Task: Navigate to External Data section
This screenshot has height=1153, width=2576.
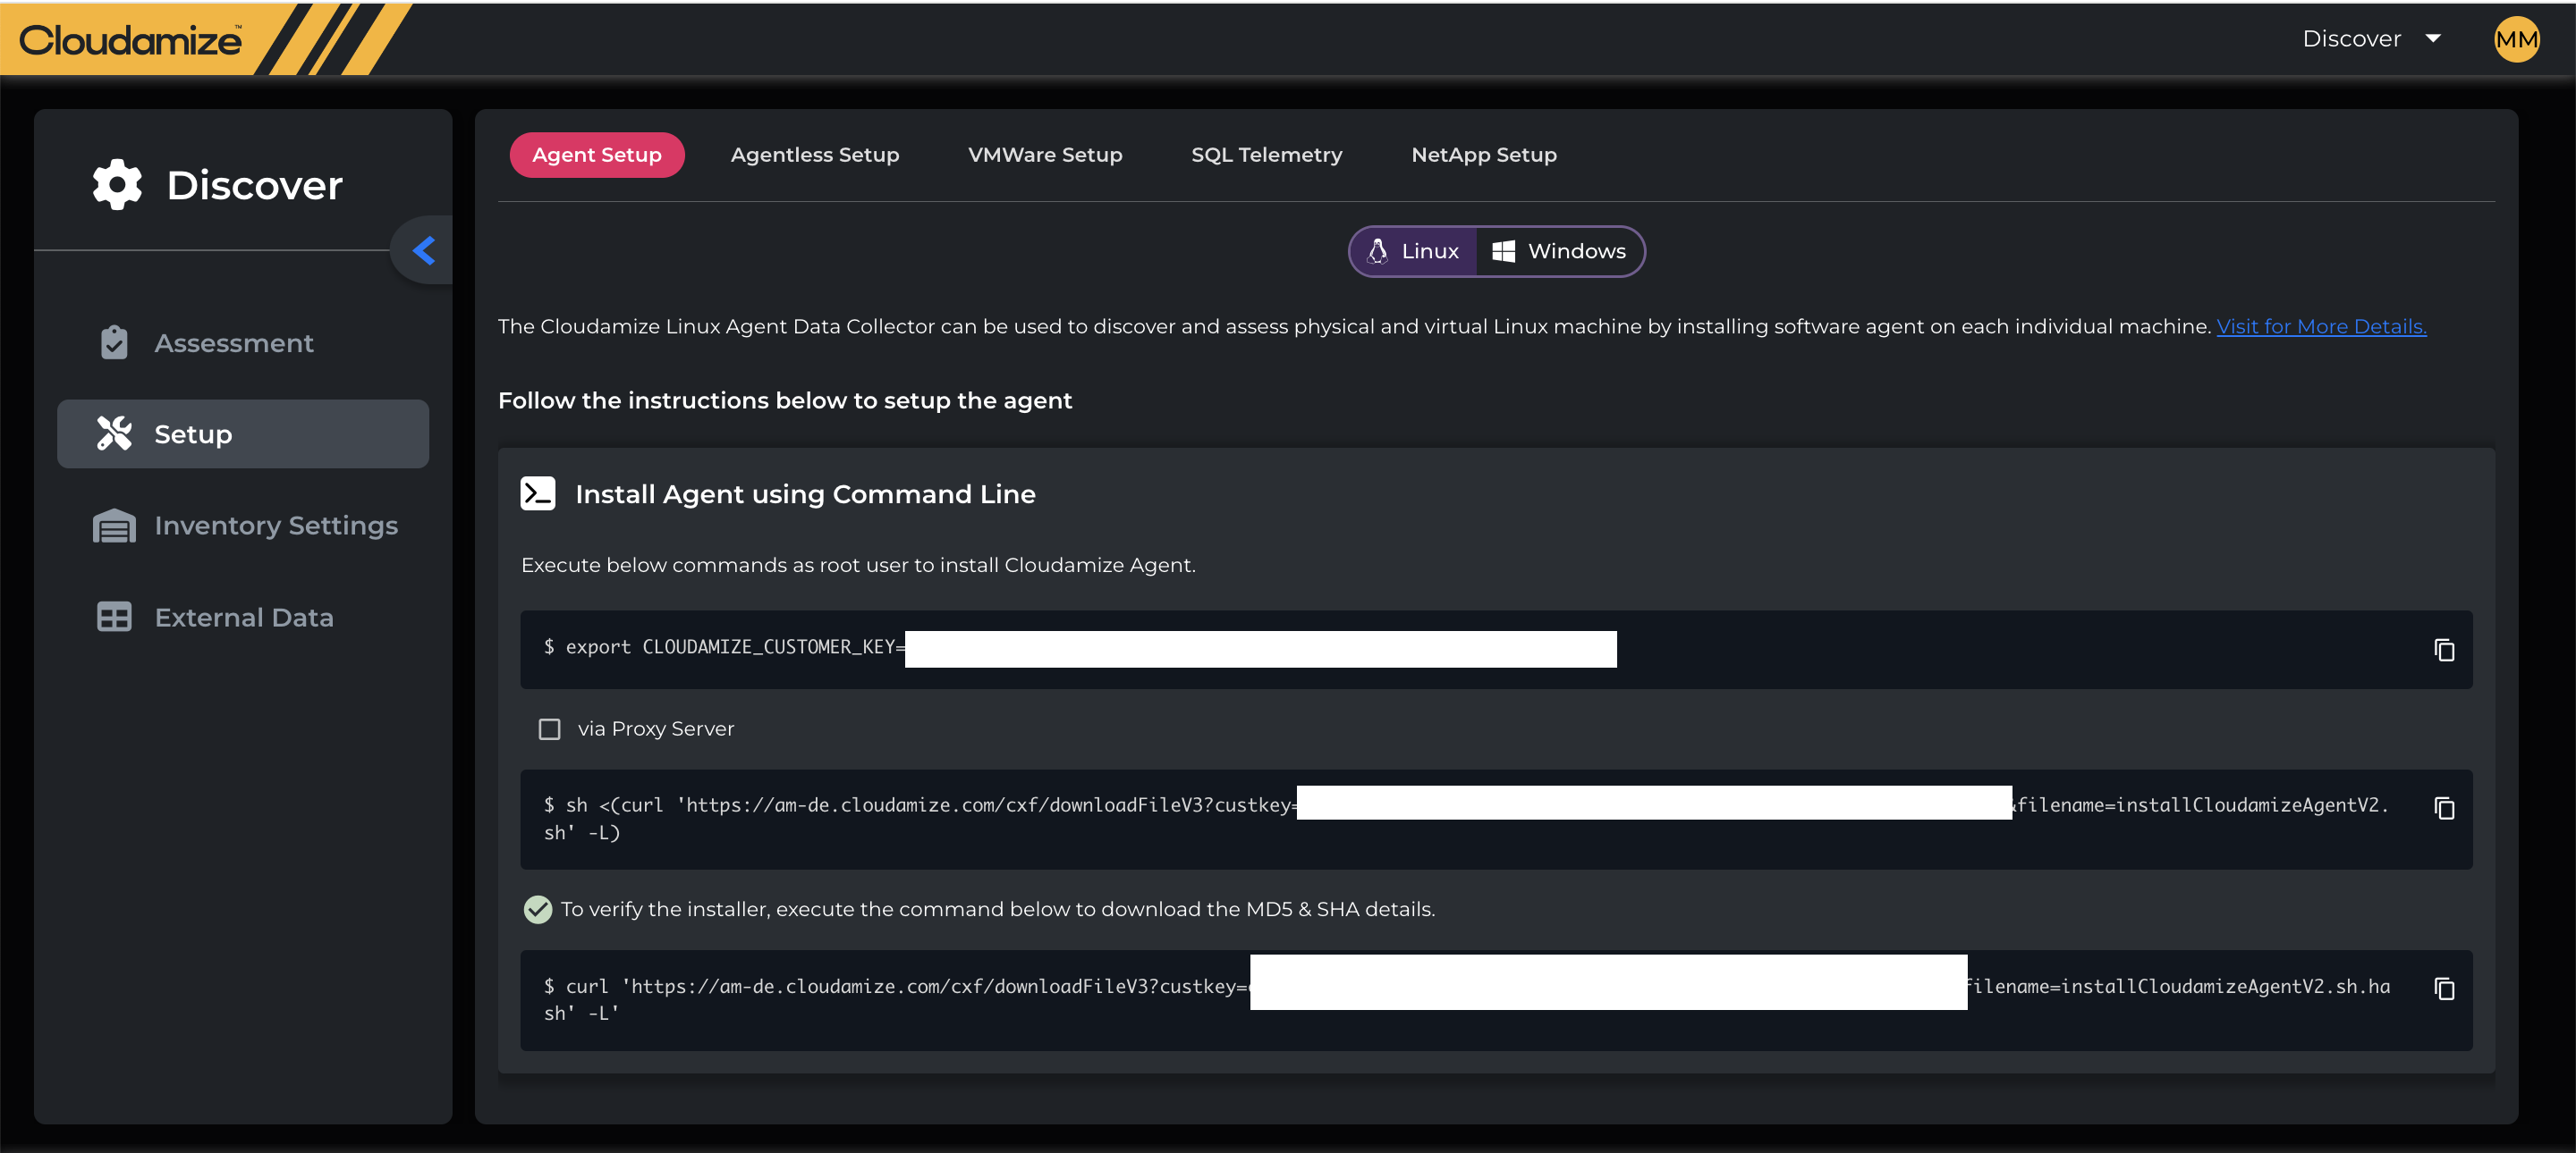Action: pyautogui.click(x=243, y=618)
